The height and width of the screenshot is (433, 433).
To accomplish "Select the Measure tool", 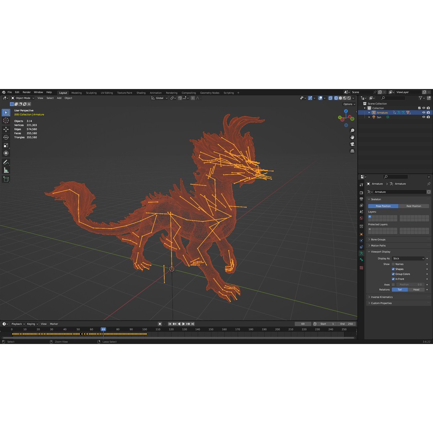I will pyautogui.click(x=6, y=170).
